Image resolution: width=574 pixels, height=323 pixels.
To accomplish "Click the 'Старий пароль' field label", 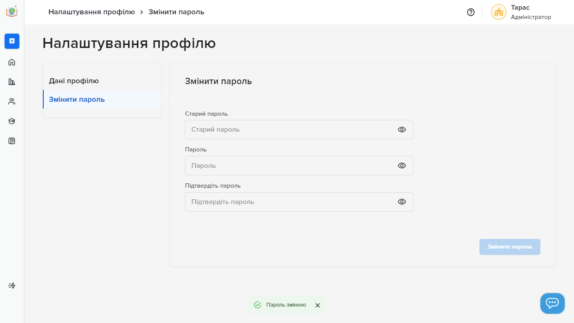I will (x=206, y=114).
